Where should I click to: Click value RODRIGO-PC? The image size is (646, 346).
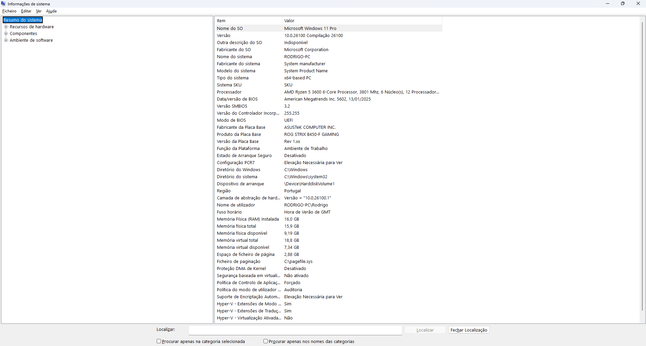[297, 57]
